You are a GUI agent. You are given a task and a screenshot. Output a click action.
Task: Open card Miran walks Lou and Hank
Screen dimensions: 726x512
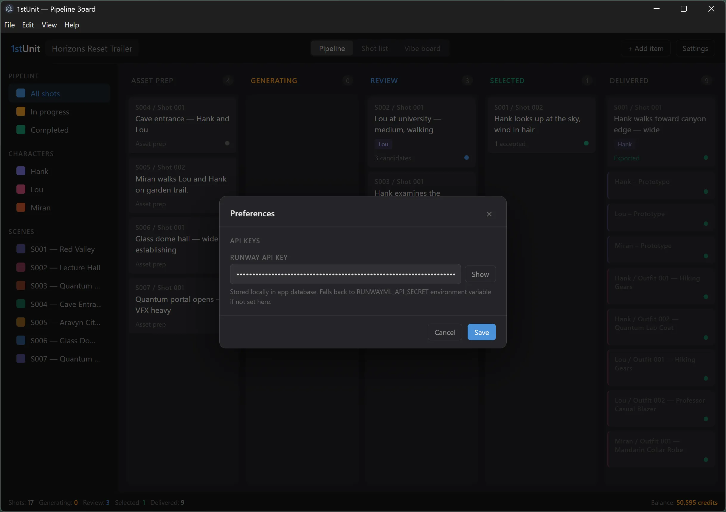tap(182, 185)
